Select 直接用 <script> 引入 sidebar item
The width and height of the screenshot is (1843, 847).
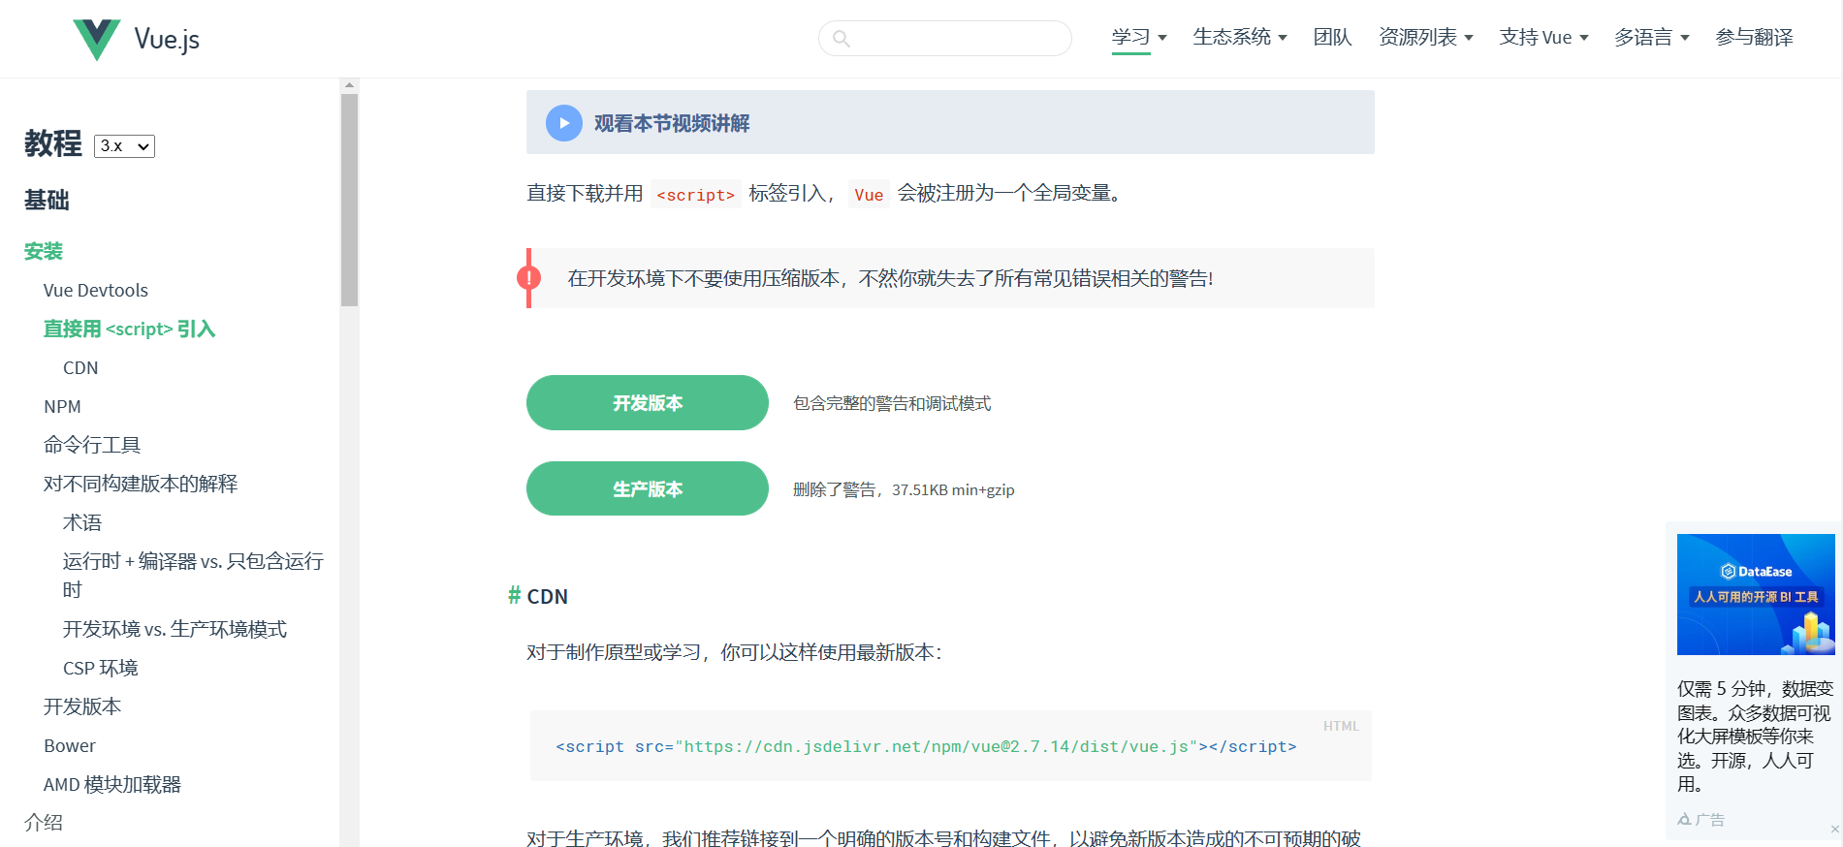129,329
